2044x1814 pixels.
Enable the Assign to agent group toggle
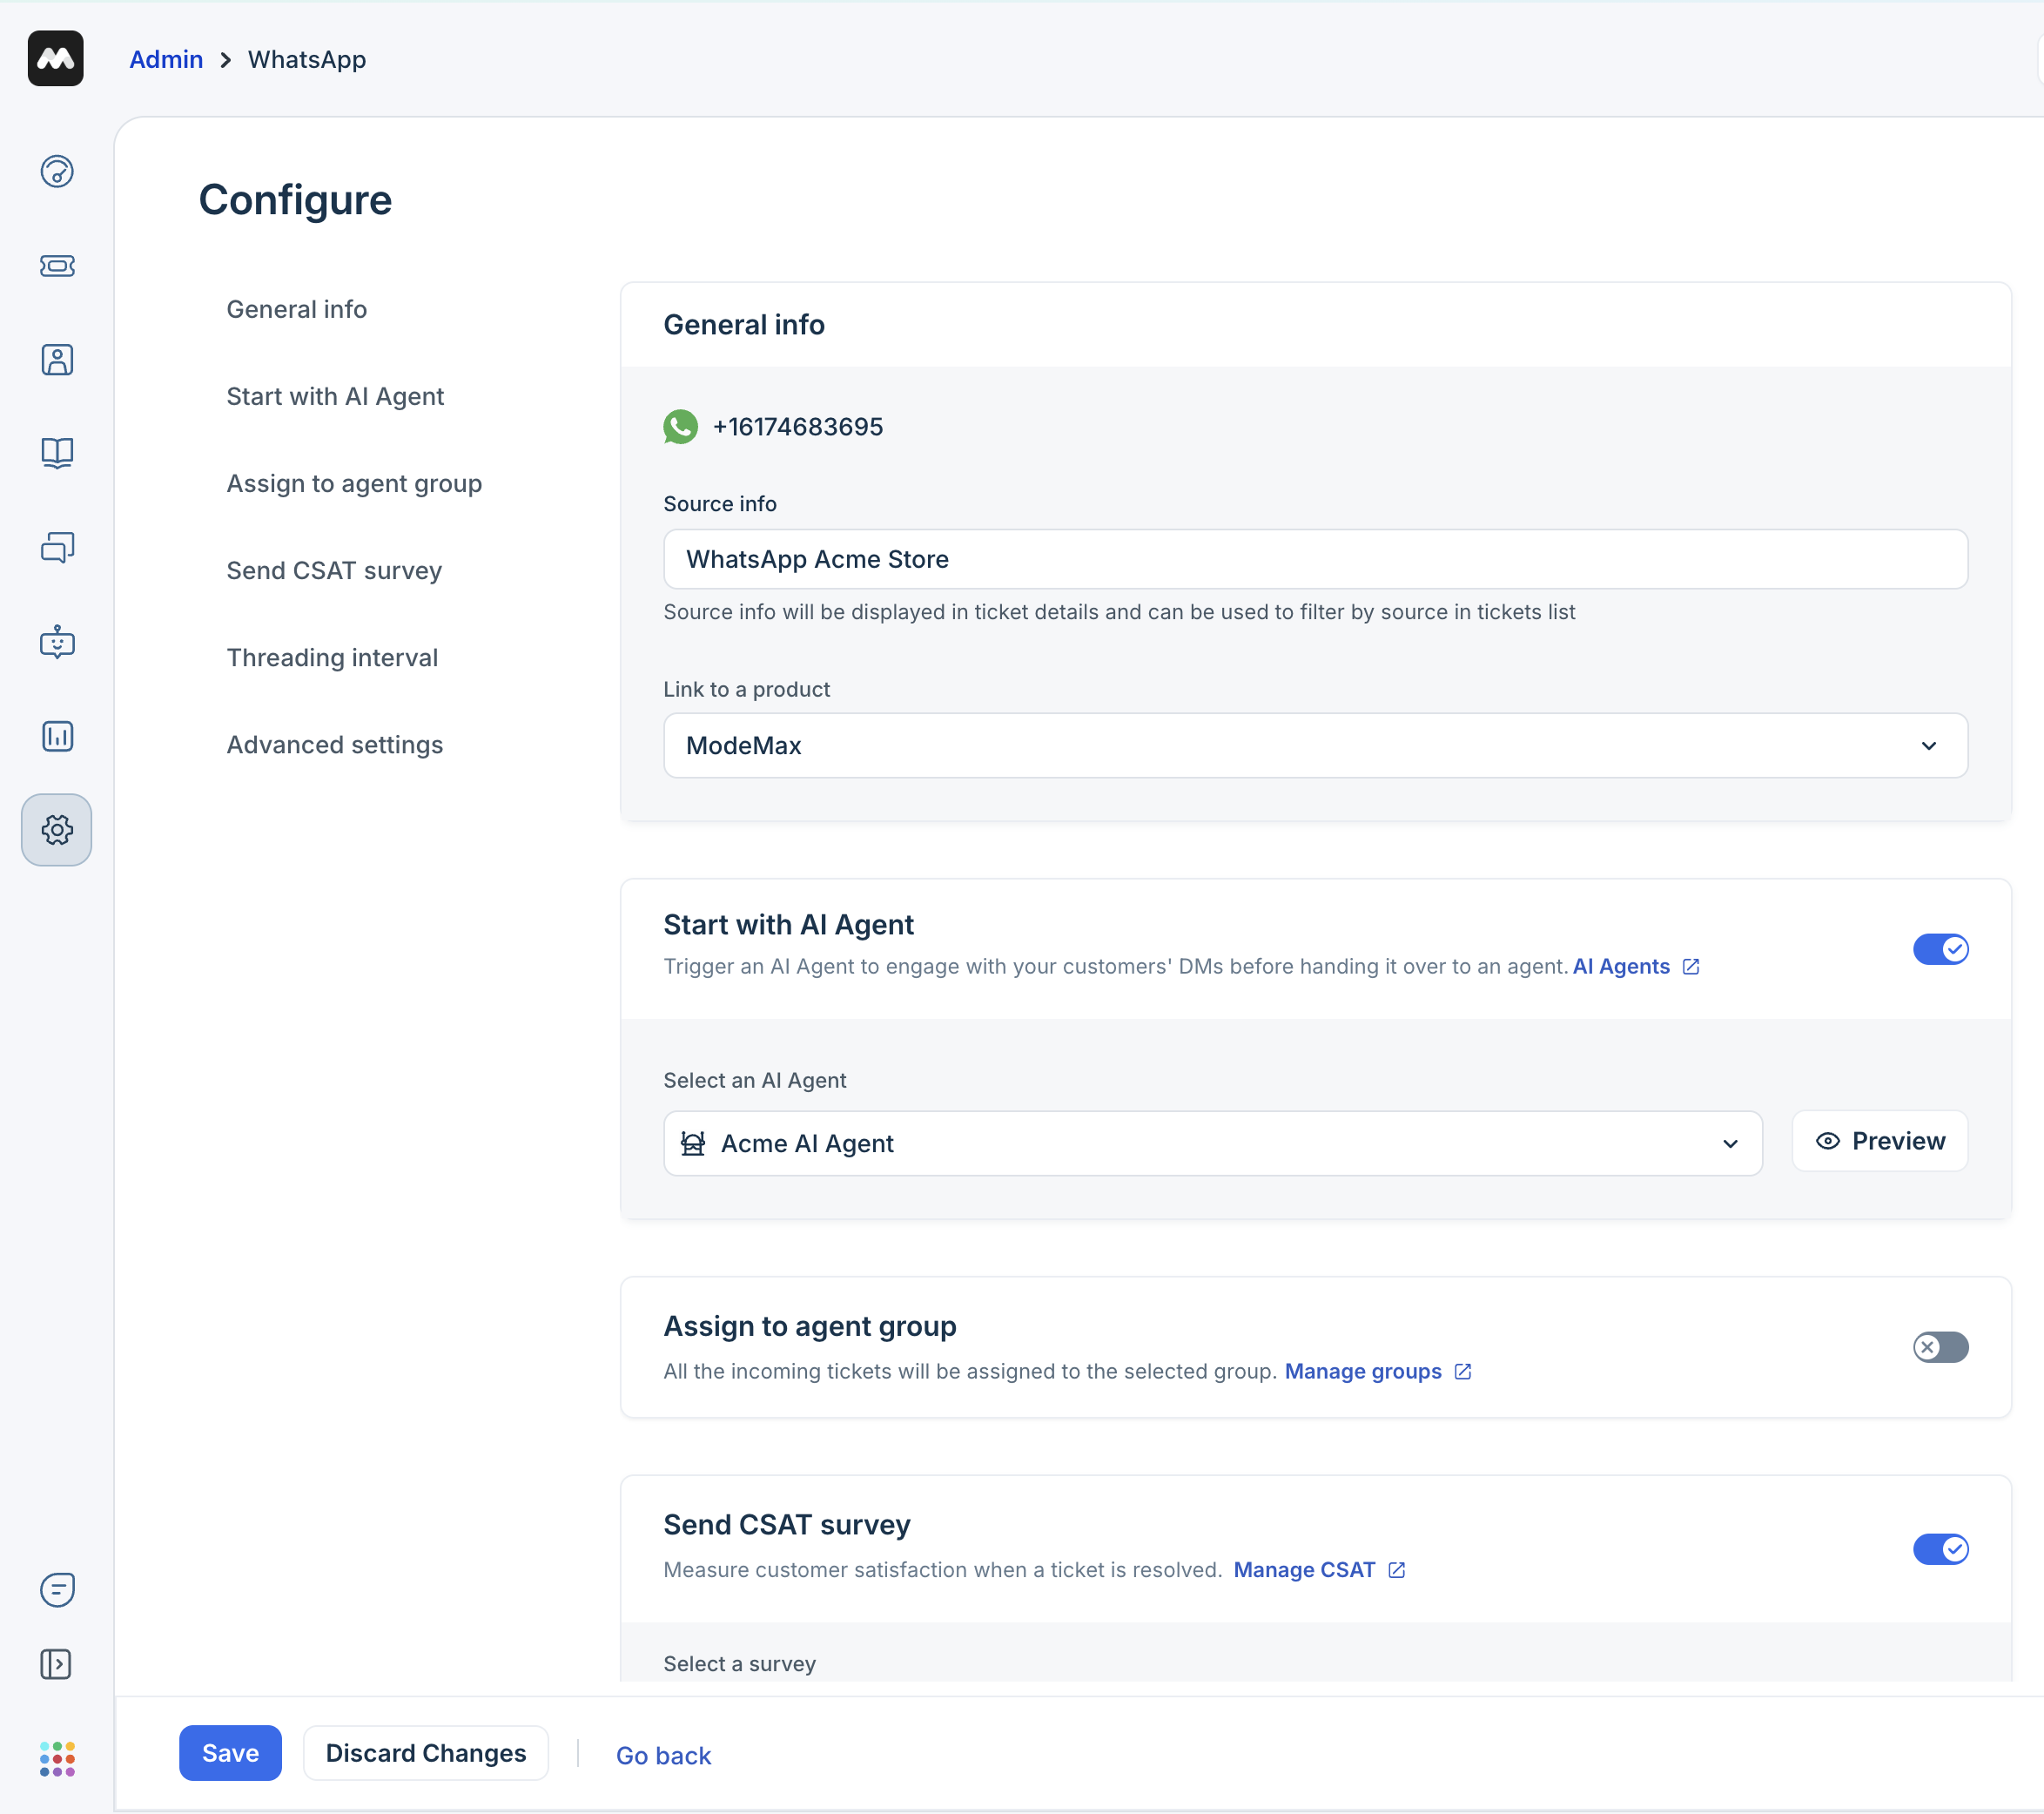click(1939, 1346)
